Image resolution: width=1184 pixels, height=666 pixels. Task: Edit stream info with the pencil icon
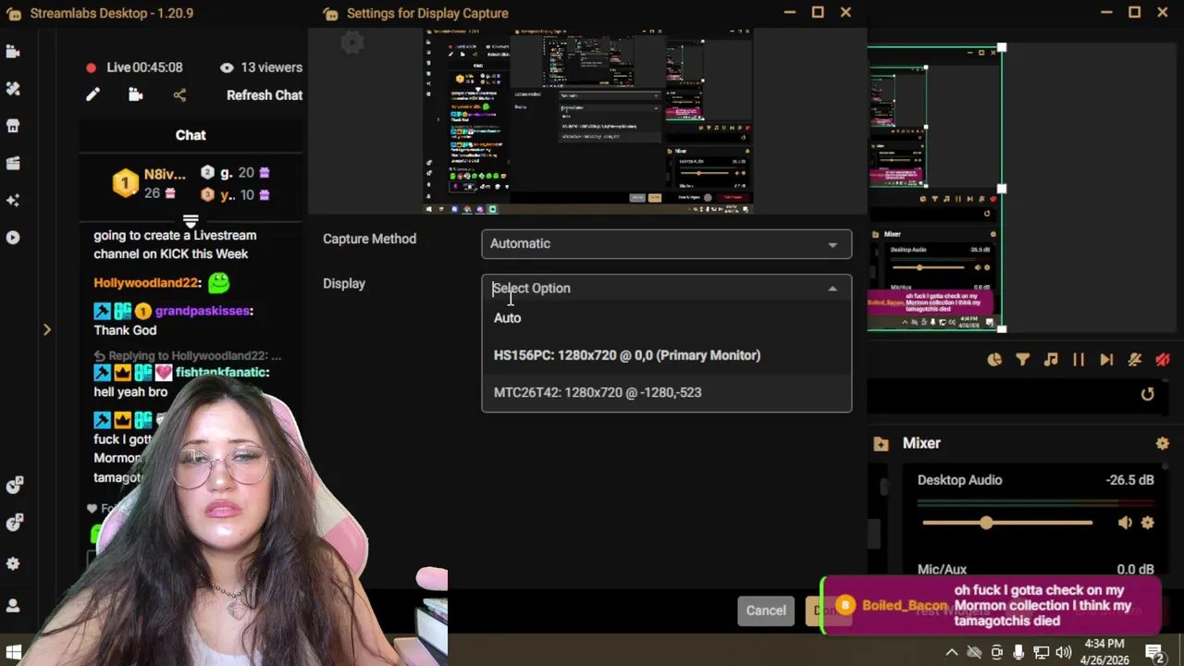pos(92,94)
